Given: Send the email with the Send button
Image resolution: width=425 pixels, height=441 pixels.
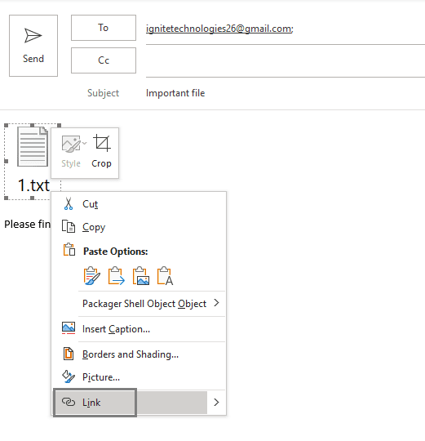Looking at the screenshot, I should click(33, 46).
